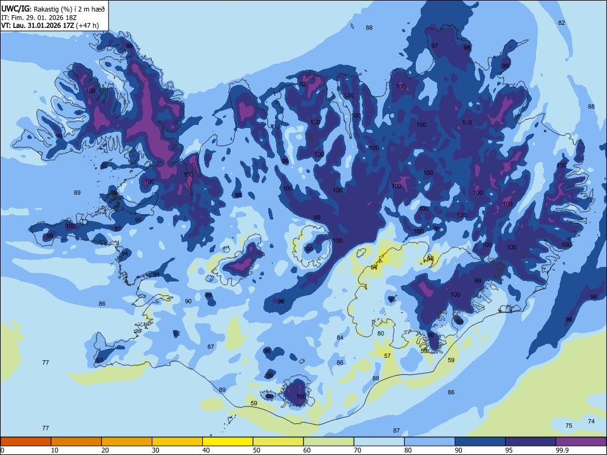
Task: Click the dark orange 0–10 legend swatch
Action: click(x=25, y=442)
